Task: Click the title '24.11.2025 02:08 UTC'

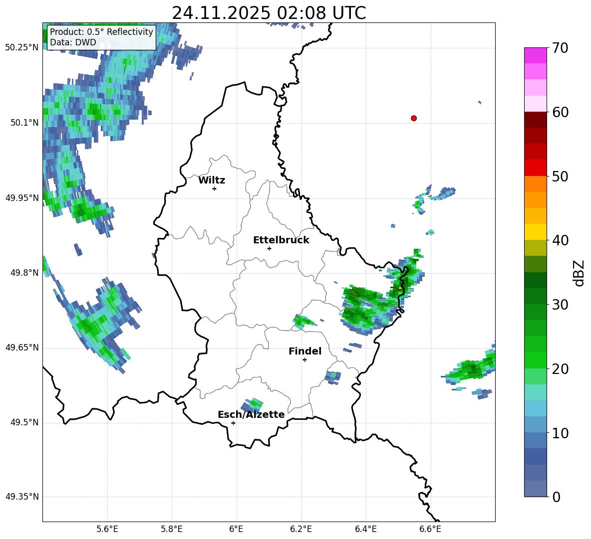Action: [x=269, y=13]
